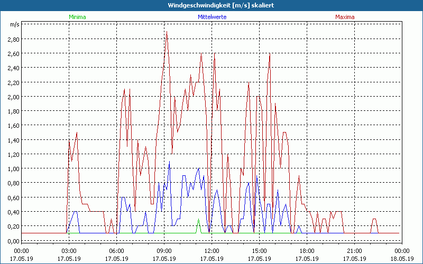Viewport: 423px width, 264px height.
Task: Select the 03:00 time axis label
Action: click(69, 251)
